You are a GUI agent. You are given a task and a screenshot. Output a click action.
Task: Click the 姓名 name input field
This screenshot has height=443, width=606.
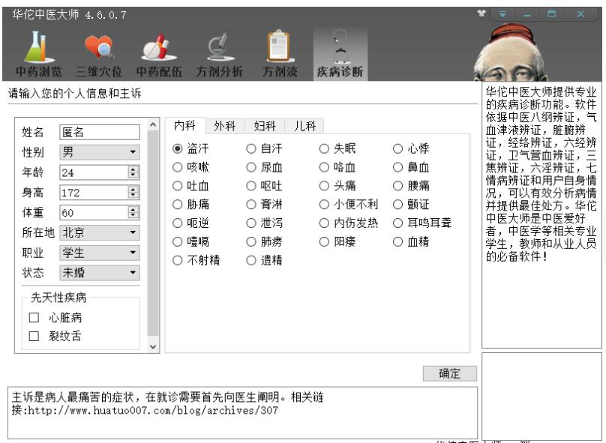click(100, 132)
